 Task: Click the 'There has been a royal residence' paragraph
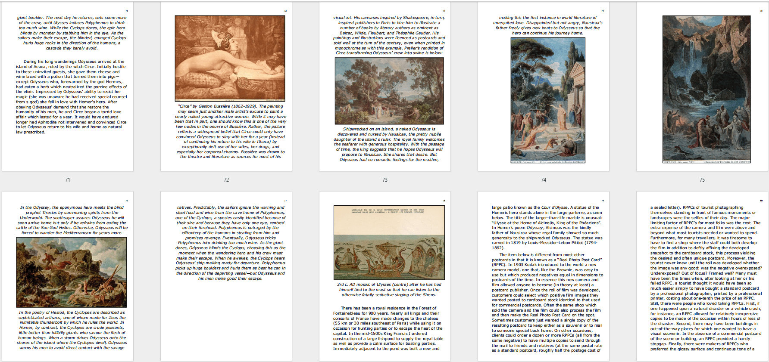pyautogui.click(x=388, y=328)
